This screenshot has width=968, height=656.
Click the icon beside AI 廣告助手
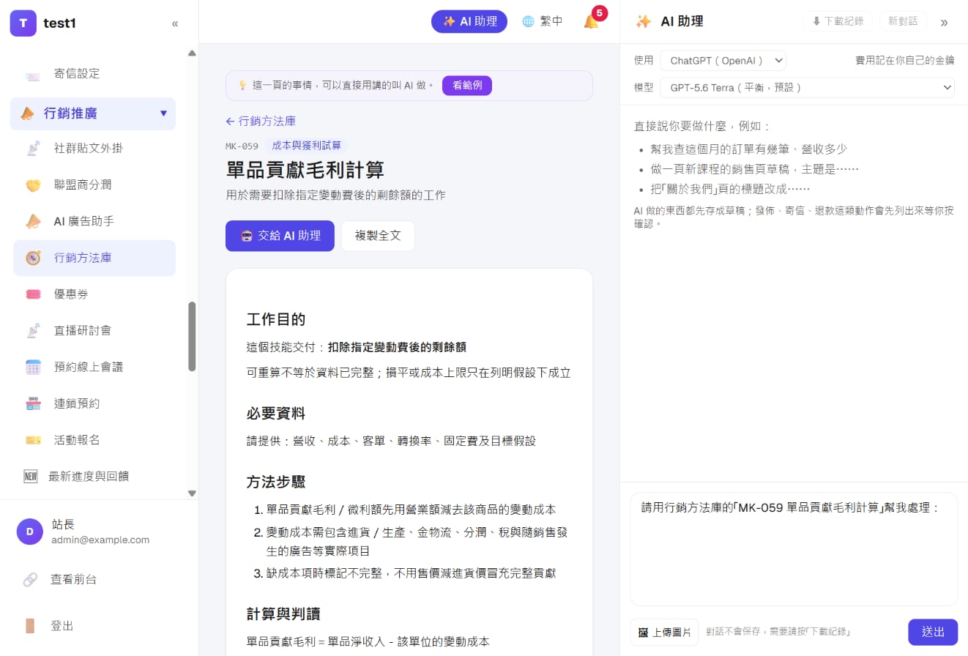click(33, 221)
